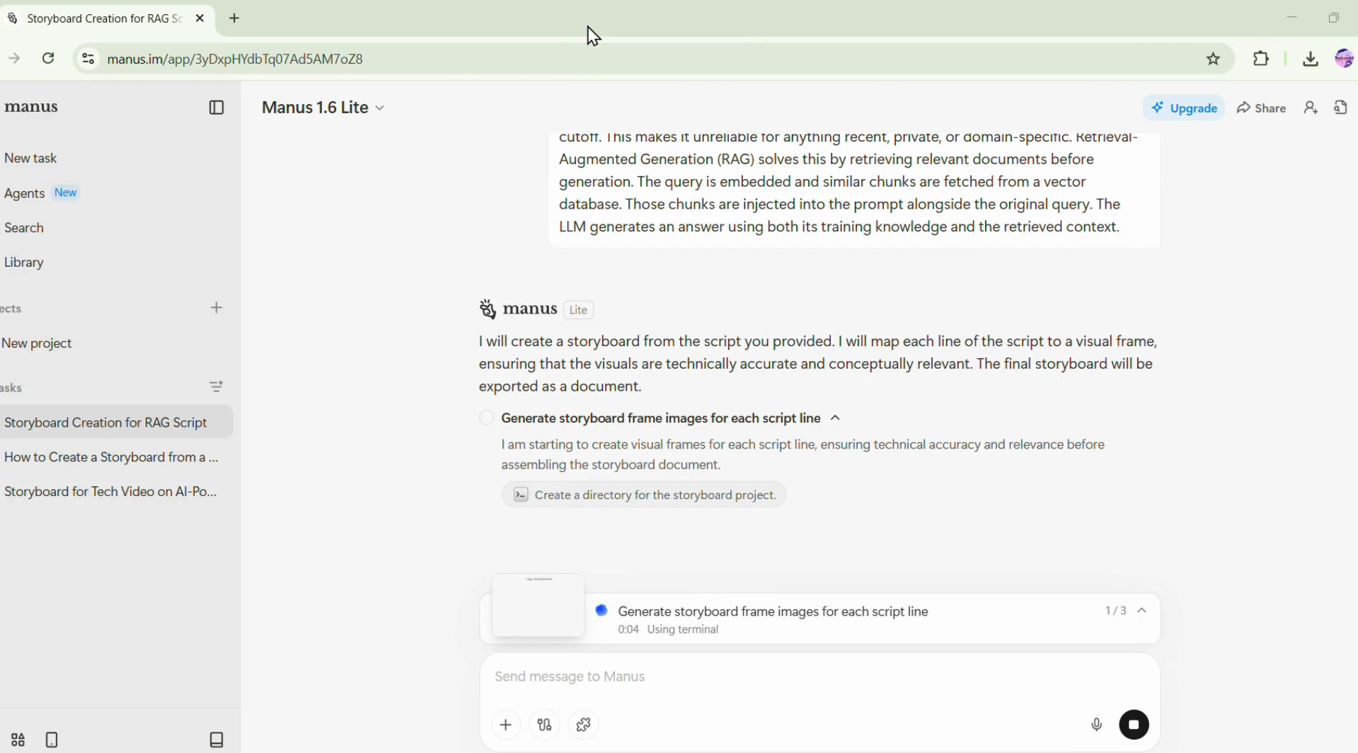Open the Manus 1.6 Lite model dropdown
This screenshot has width=1358, height=753.
[323, 108]
